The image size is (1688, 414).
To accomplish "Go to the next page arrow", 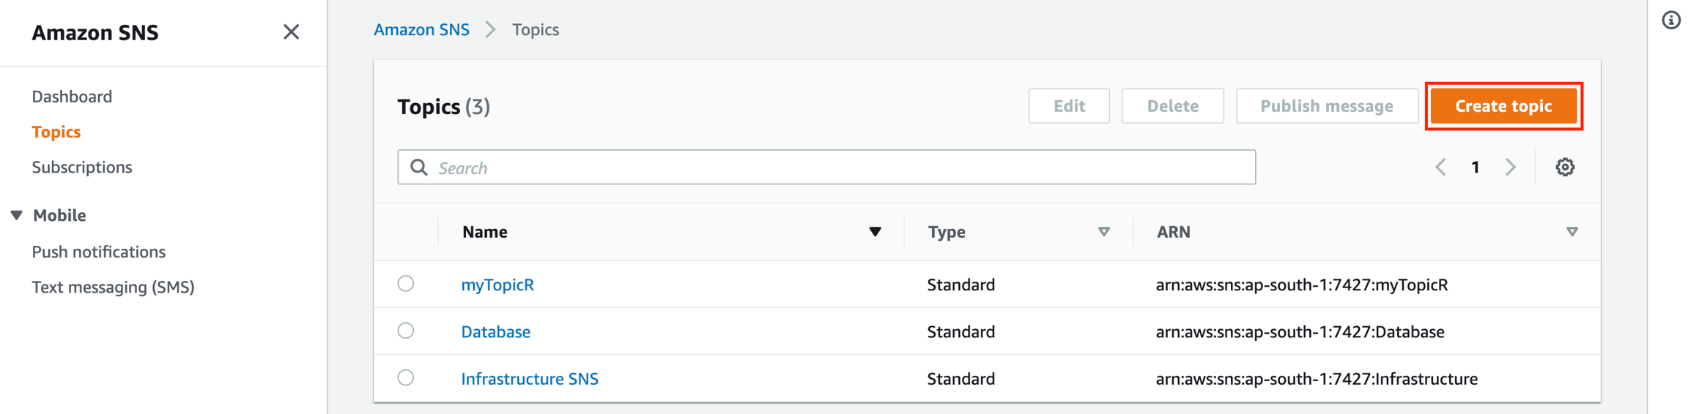I will point(1511,167).
